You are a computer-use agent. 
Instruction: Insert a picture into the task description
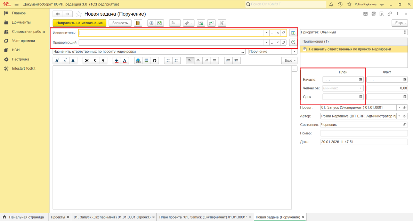[x=146, y=61]
